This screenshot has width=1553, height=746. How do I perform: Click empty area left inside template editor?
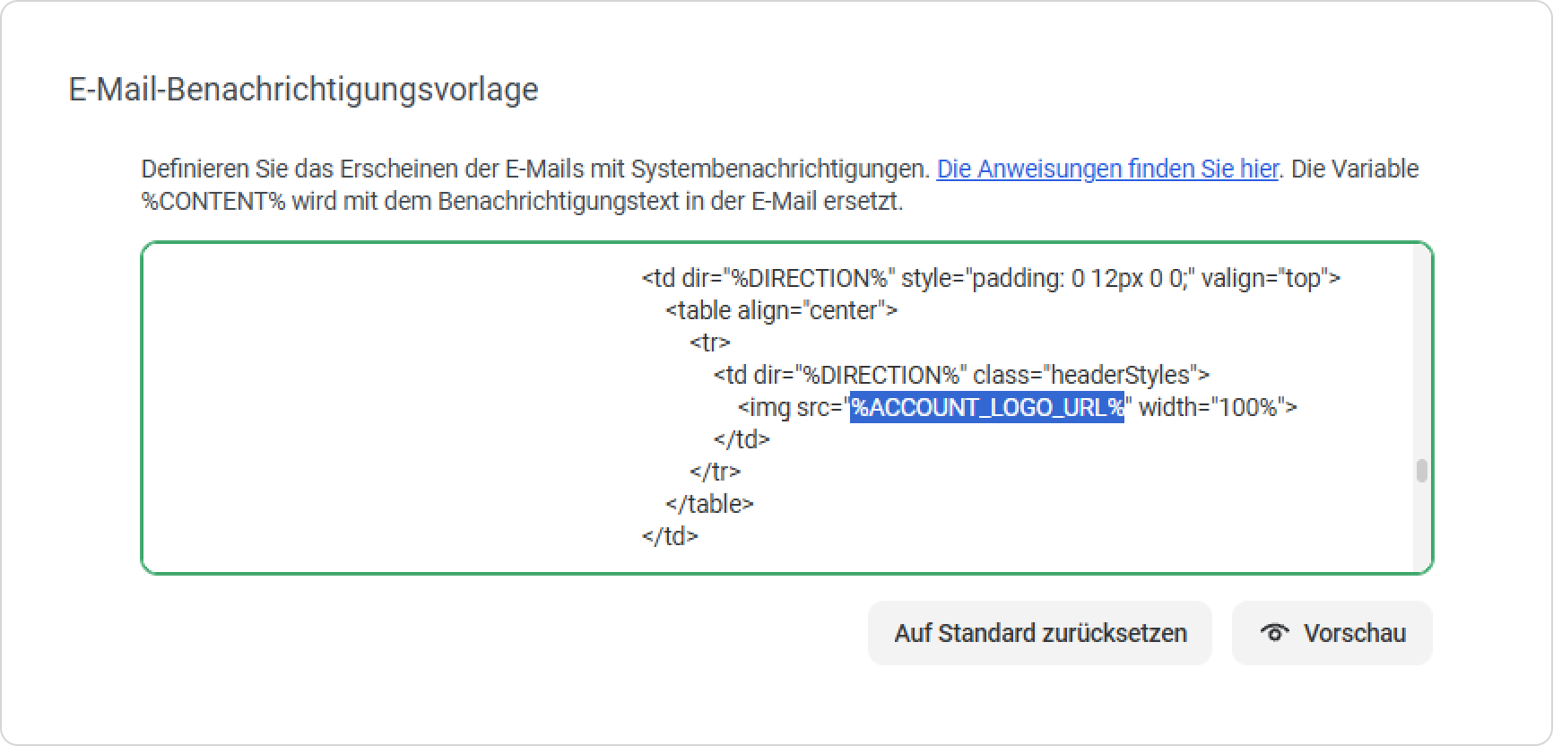coord(386,408)
